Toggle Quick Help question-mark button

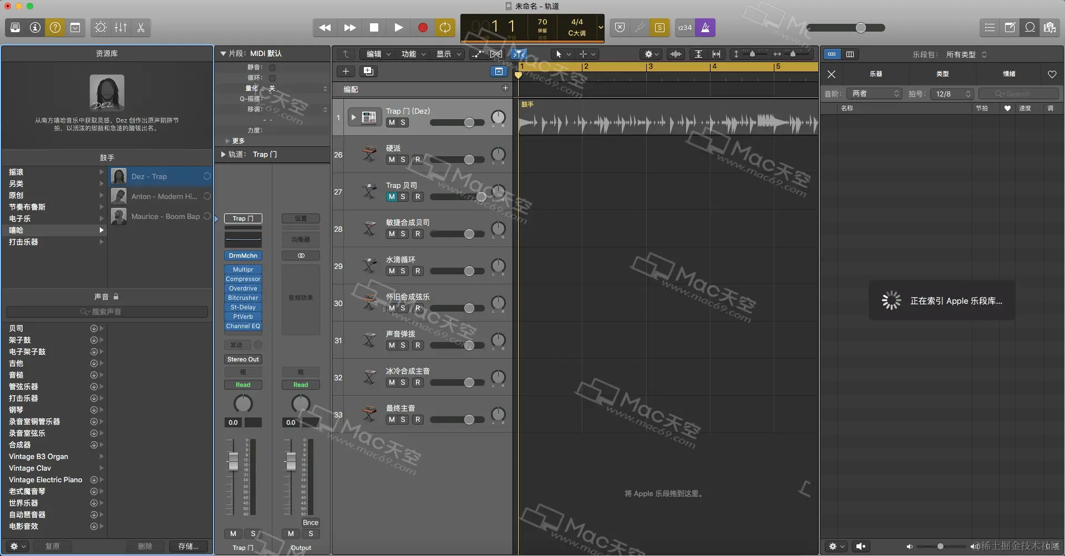[x=55, y=28]
